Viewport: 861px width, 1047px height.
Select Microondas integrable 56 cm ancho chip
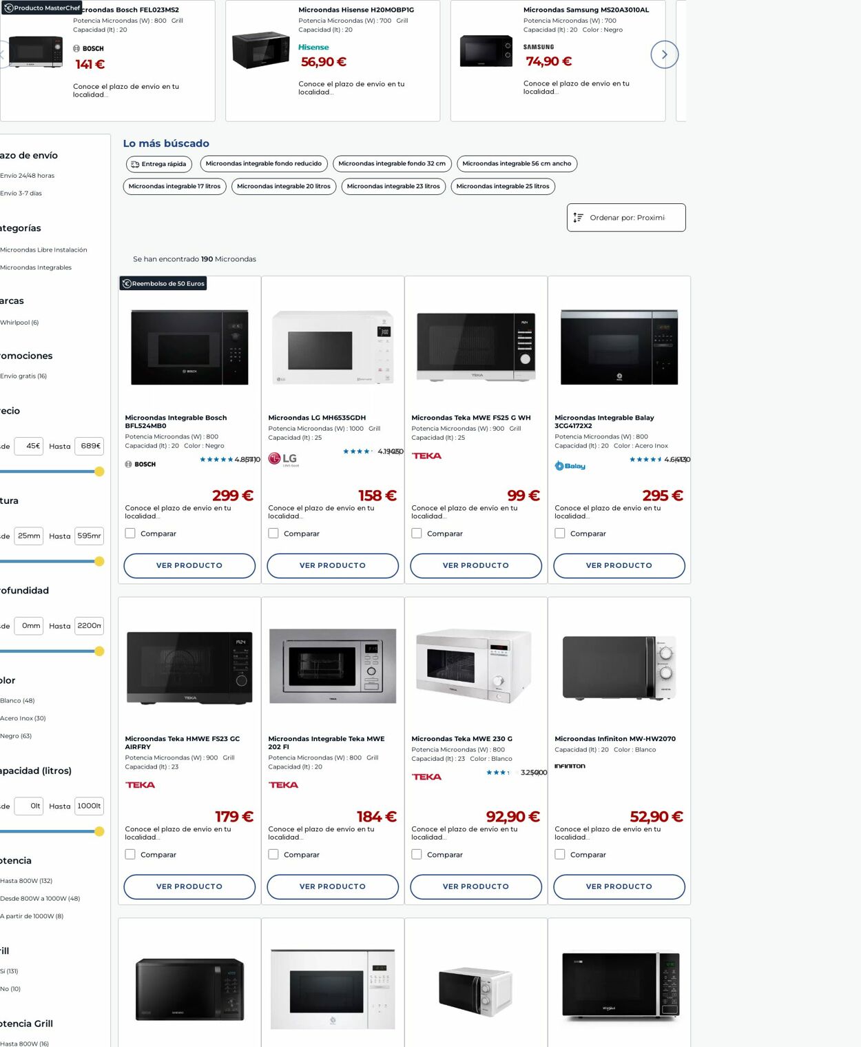tap(517, 164)
